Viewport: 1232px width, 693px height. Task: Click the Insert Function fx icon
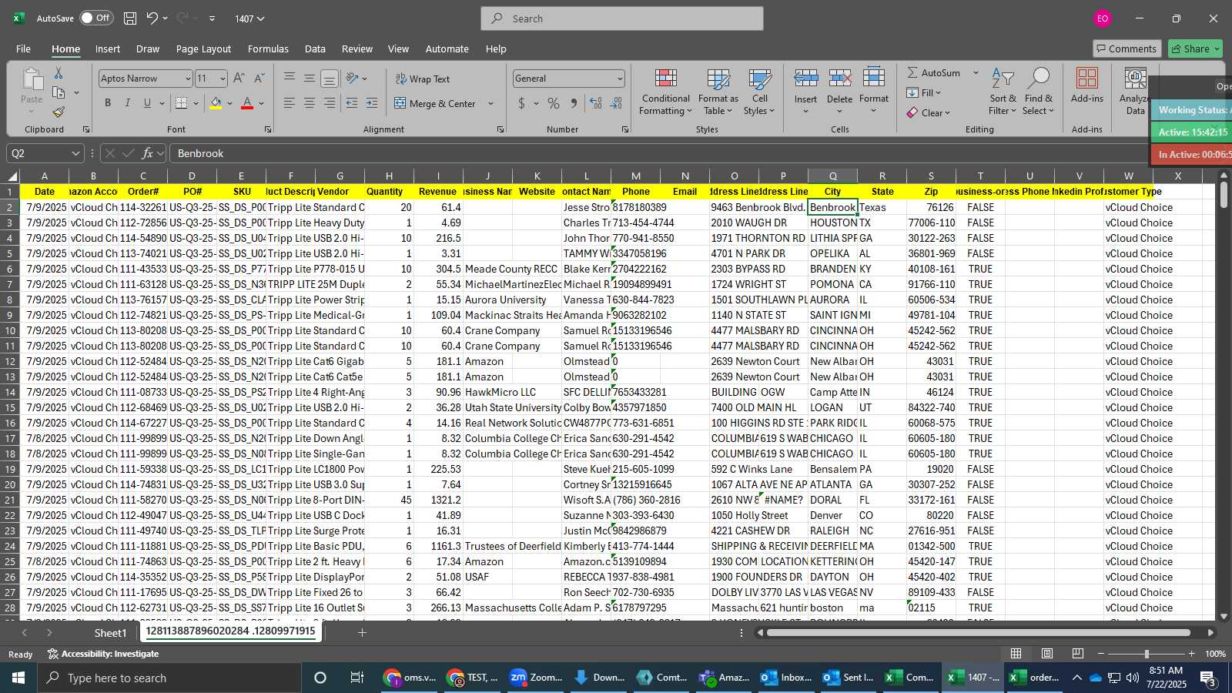(147, 153)
